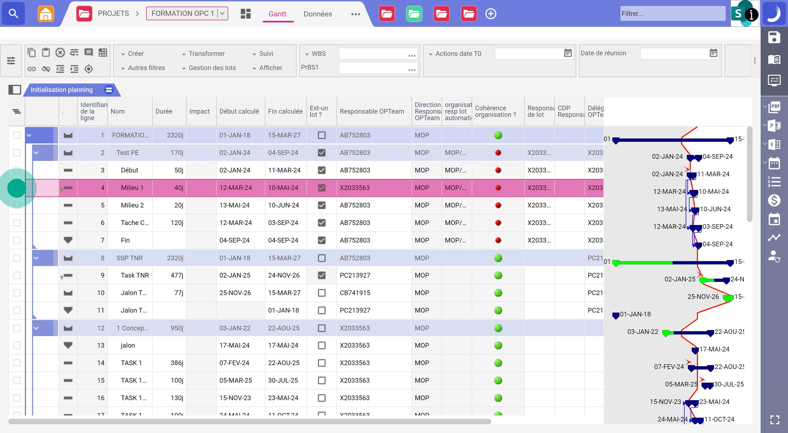The height and width of the screenshot is (433, 788).
Task: Open the FORMATION OPC 1 project dropdown
Action: 222,13
